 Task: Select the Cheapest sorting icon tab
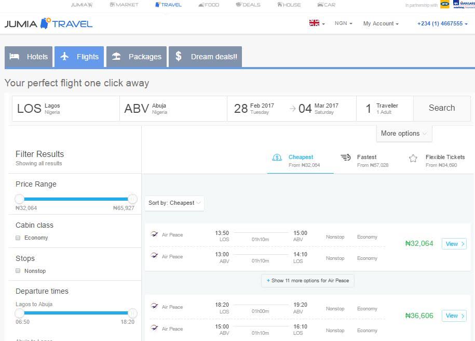(x=277, y=158)
